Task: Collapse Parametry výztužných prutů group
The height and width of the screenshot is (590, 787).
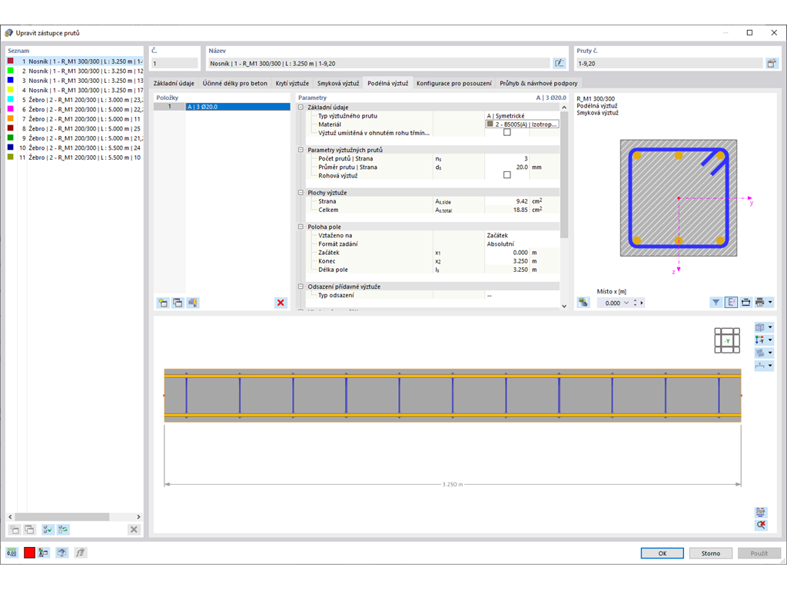Action: coord(301,150)
